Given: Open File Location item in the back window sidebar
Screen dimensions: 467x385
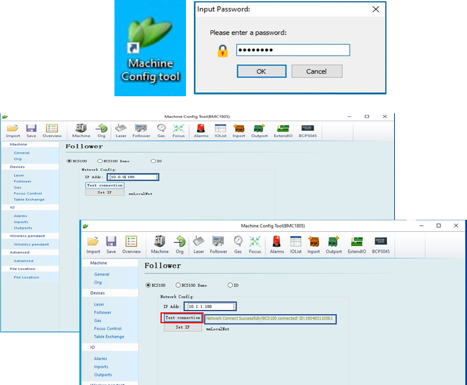Looking at the screenshot, I should (26, 277).
